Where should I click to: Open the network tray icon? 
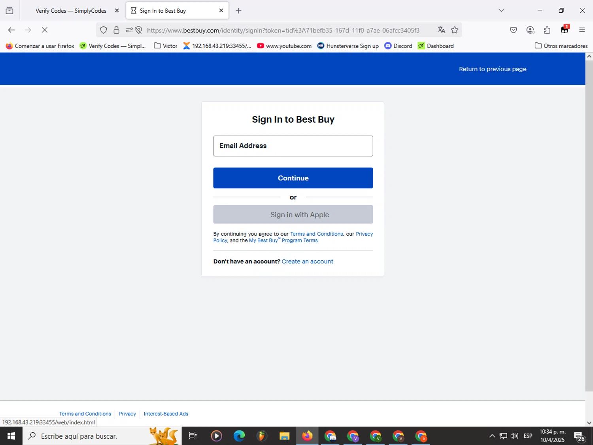[503, 436]
